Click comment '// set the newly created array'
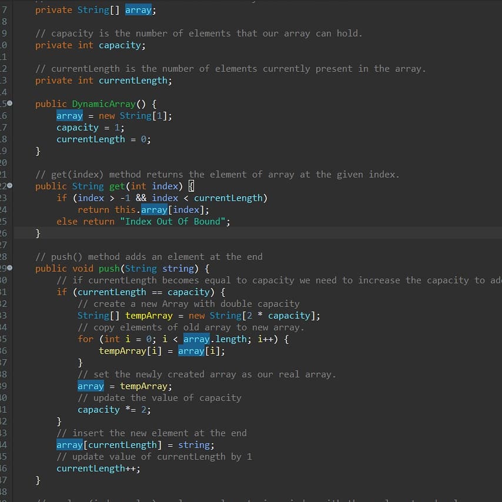502x502 pixels. [x=207, y=374]
